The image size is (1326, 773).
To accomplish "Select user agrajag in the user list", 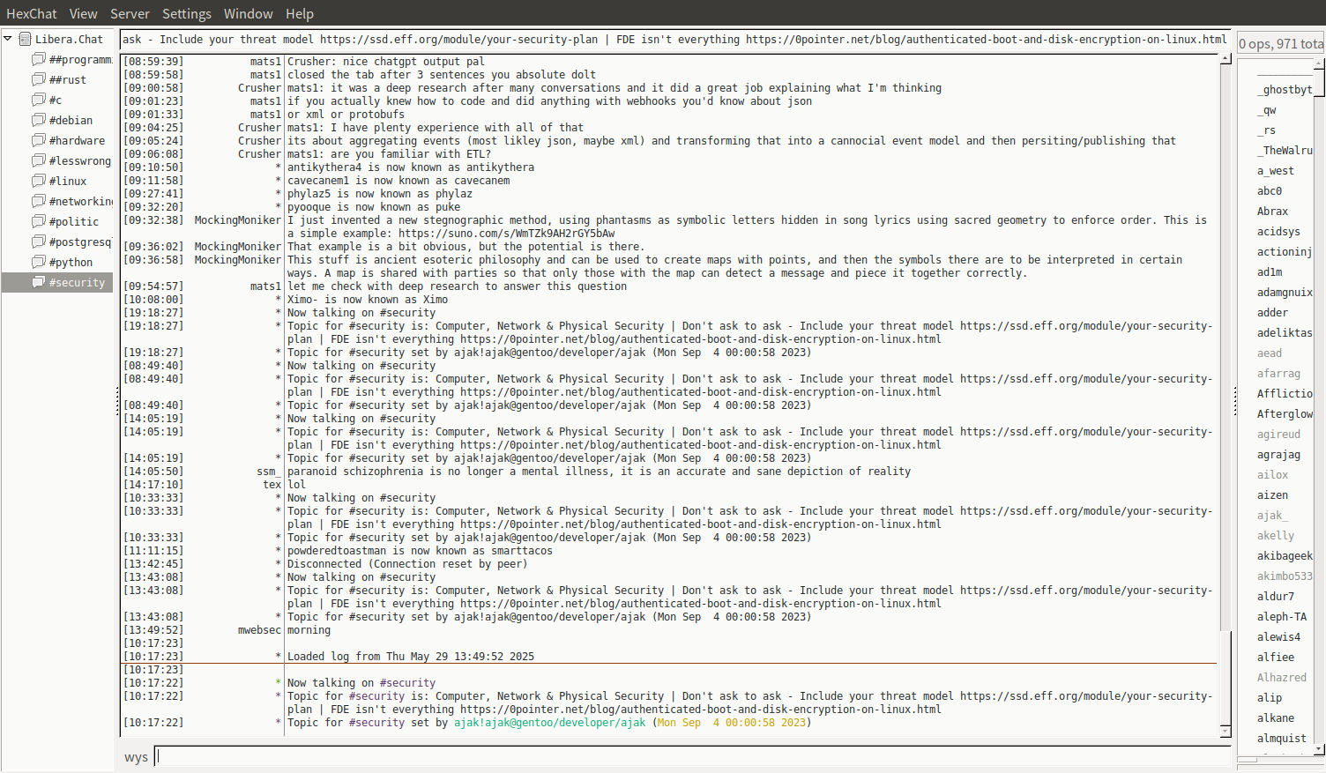I will [1279, 455].
